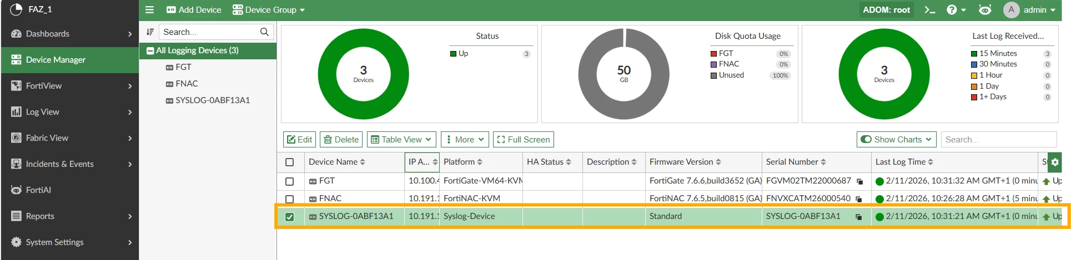Viewport: 1071px width, 260px height.
Task: Click the admin avatar icon
Action: point(1011,9)
